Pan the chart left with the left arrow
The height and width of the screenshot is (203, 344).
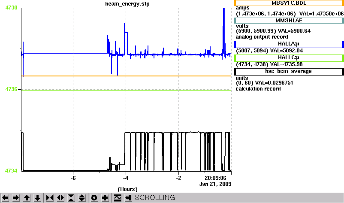coord(5,198)
